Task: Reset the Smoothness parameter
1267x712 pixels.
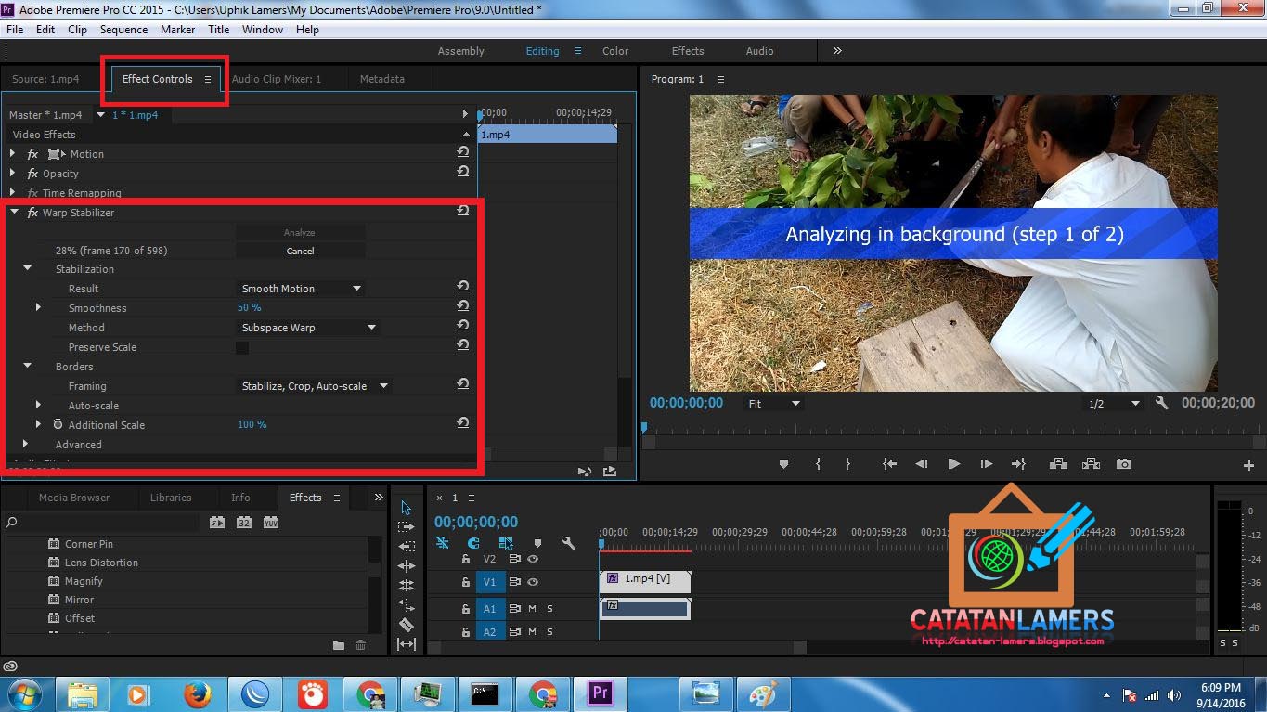Action: coord(462,306)
